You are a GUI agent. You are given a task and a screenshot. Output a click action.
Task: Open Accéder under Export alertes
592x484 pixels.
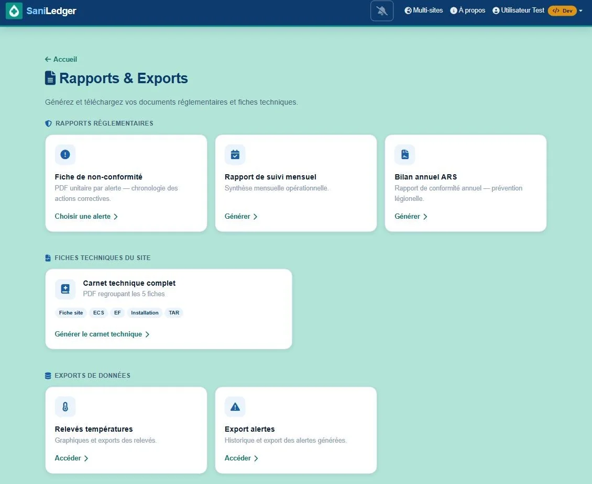[x=242, y=458]
